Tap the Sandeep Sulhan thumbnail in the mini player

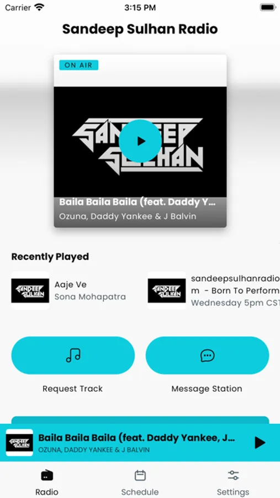tap(19, 443)
